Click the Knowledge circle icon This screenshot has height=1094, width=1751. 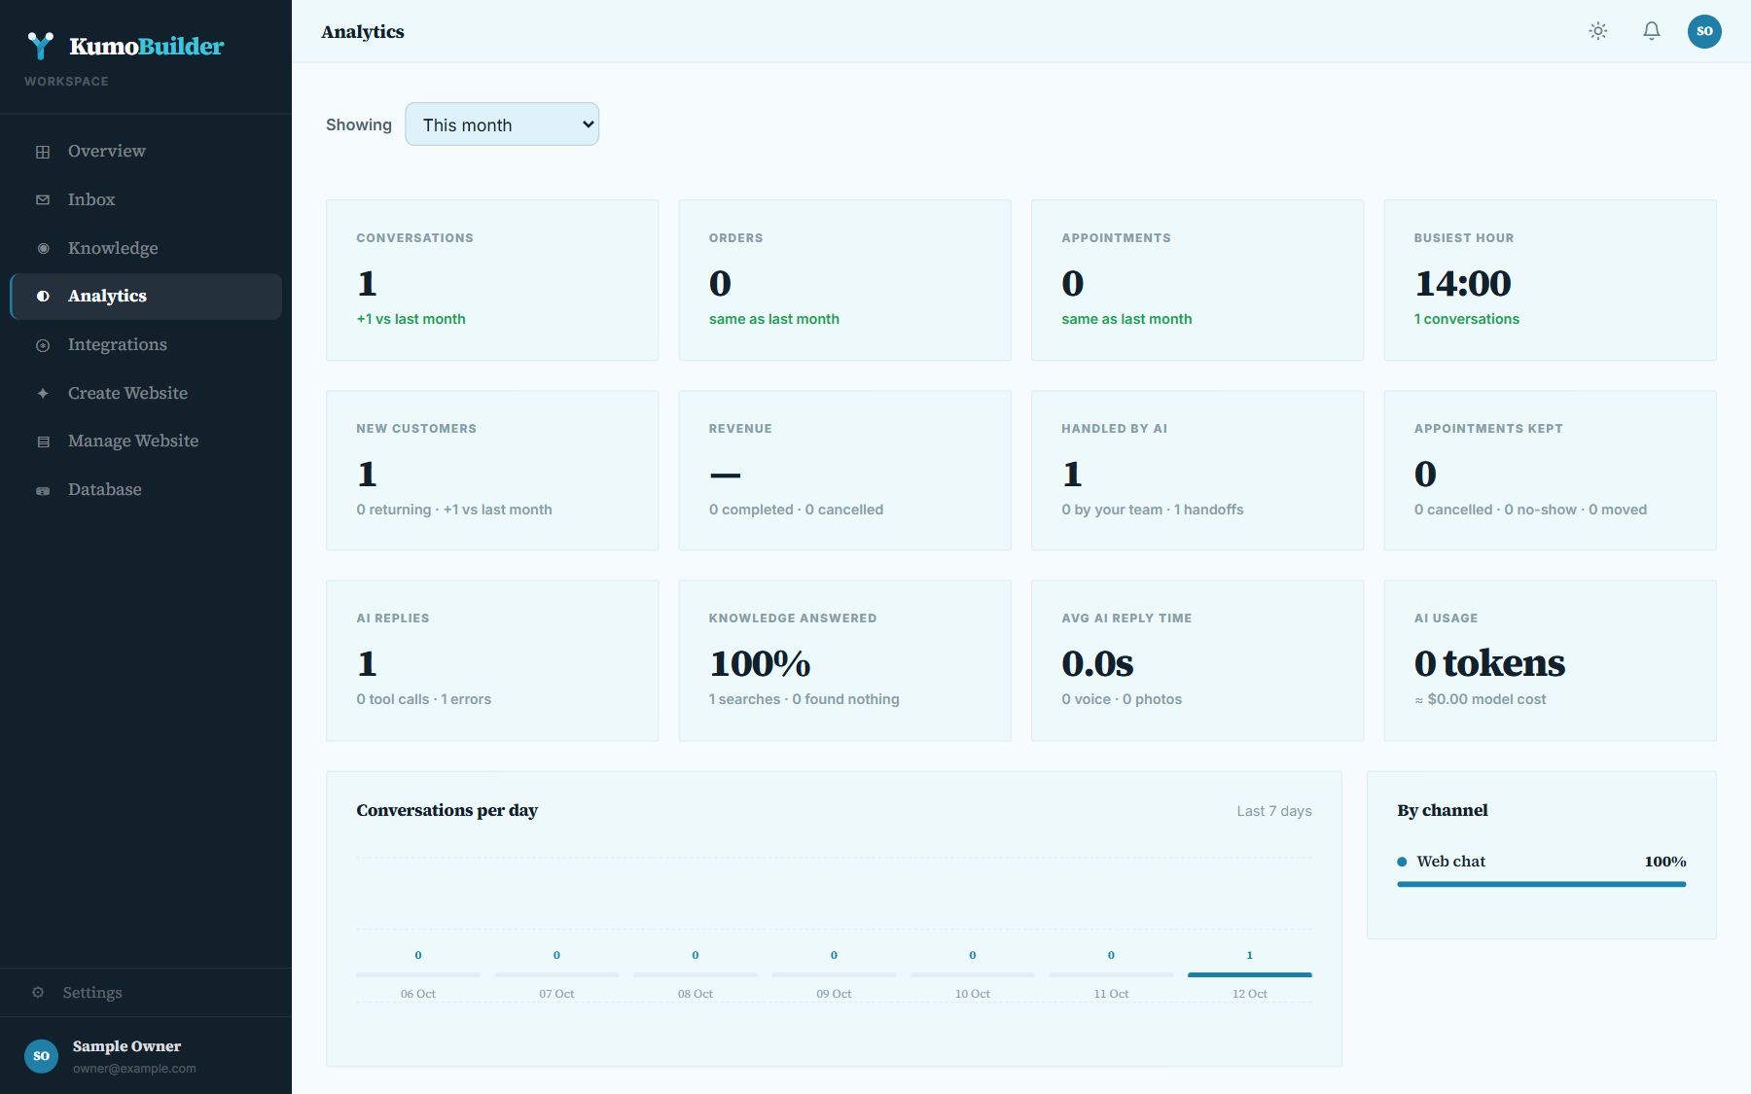tap(43, 248)
